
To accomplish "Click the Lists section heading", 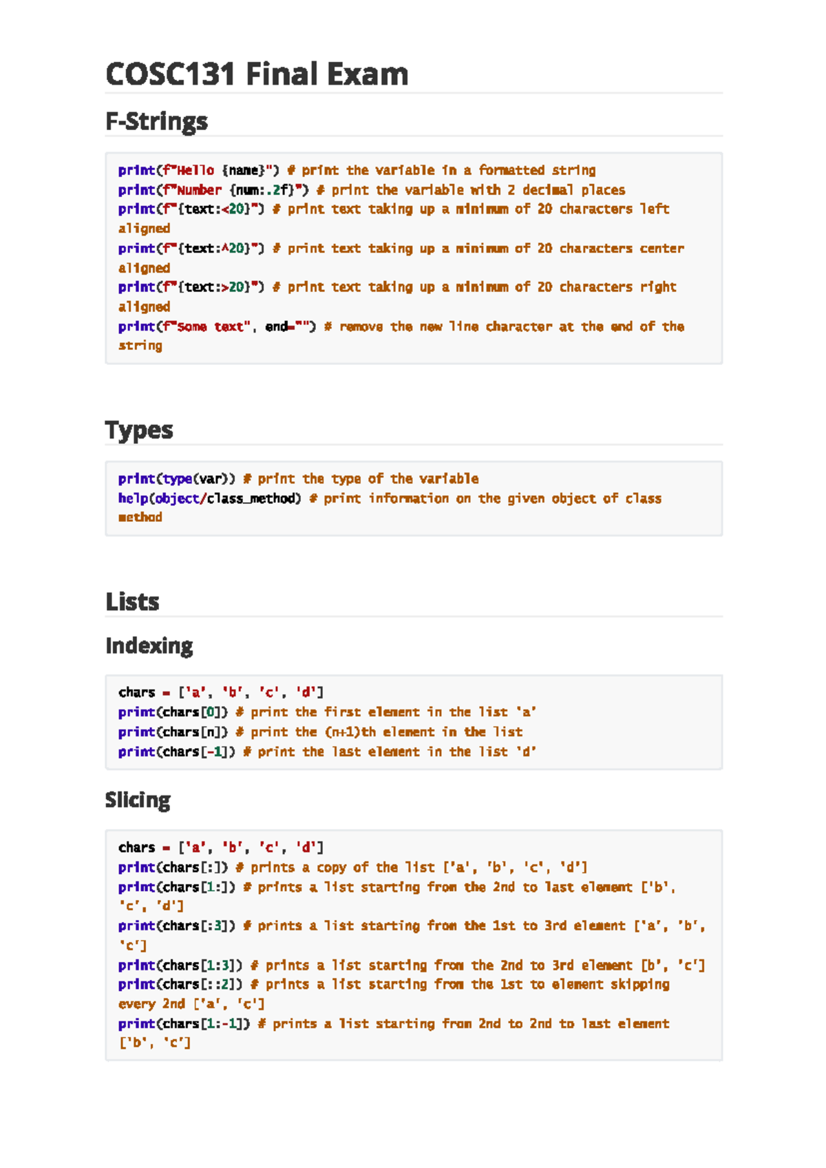I will click(x=132, y=602).
